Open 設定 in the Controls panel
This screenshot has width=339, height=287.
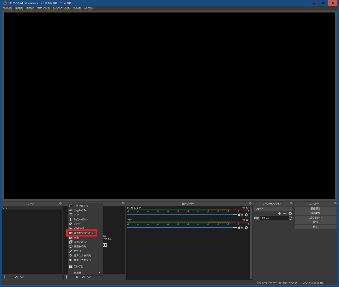(316, 222)
